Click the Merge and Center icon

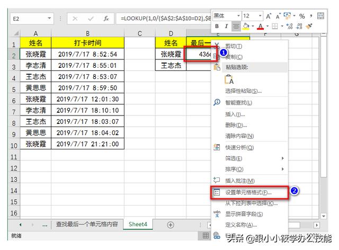[x=320, y=16]
